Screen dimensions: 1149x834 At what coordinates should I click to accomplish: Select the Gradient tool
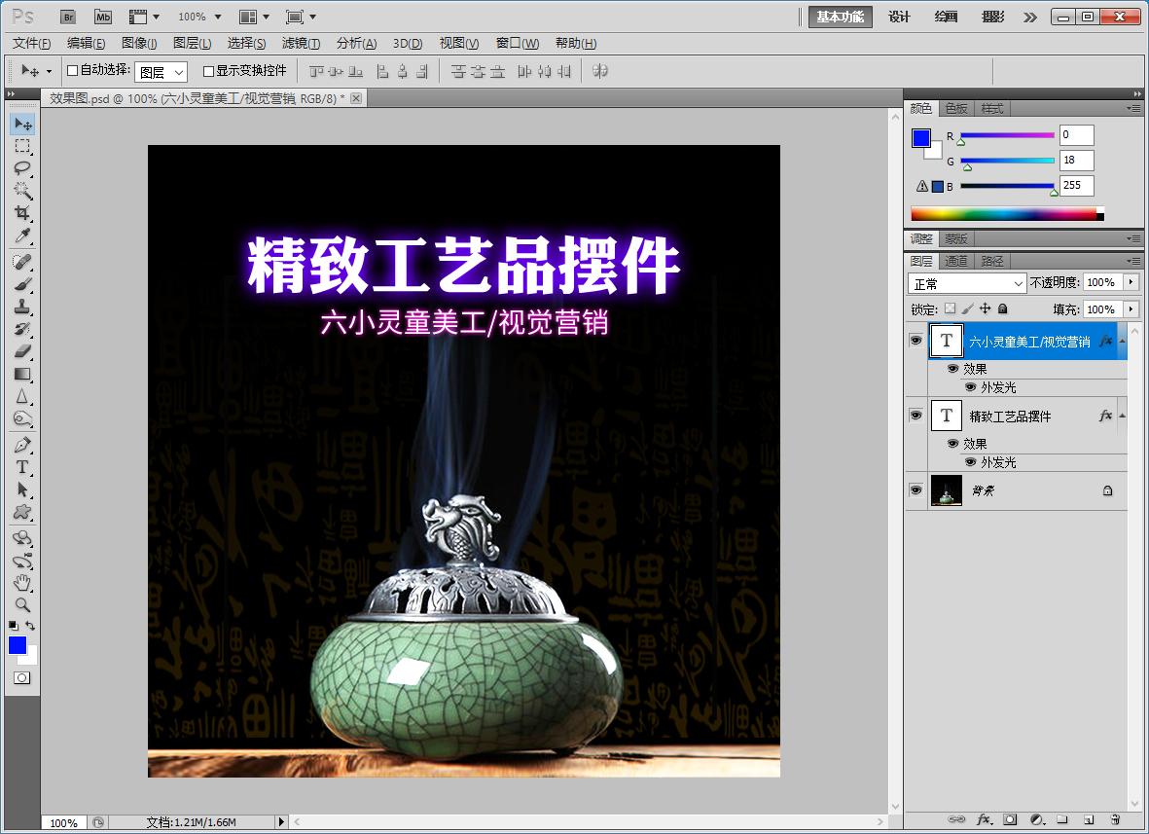click(21, 374)
